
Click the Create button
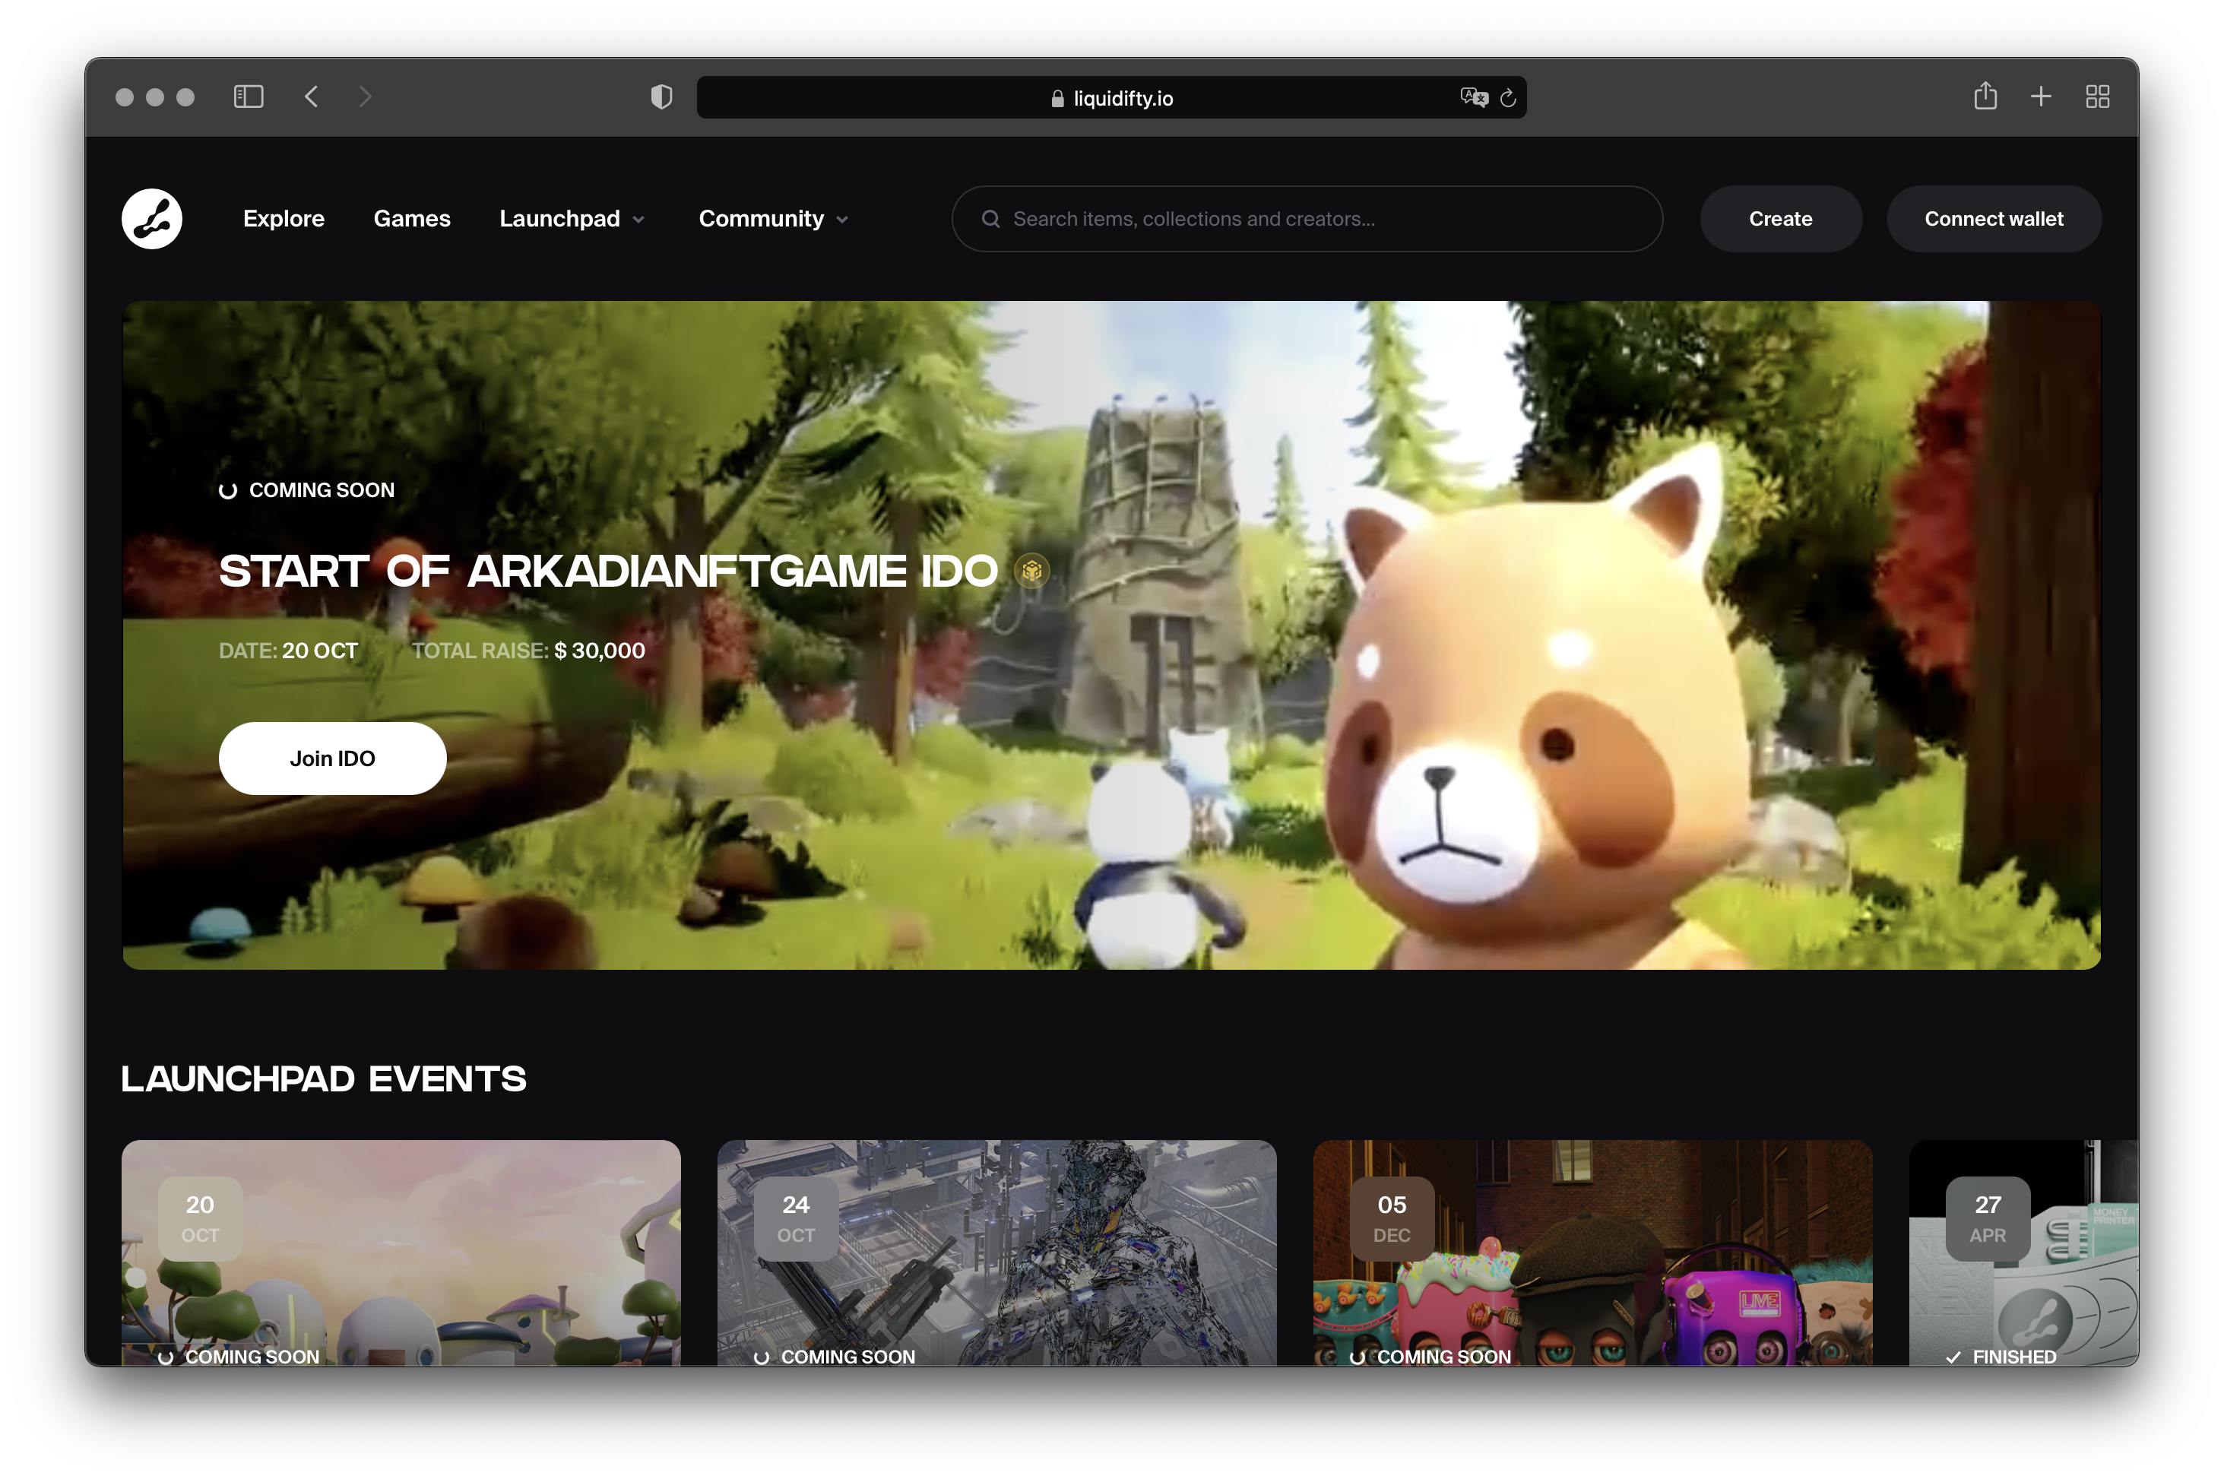[x=1780, y=219]
